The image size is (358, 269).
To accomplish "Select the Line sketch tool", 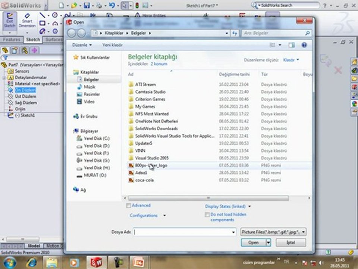I will (42, 15).
